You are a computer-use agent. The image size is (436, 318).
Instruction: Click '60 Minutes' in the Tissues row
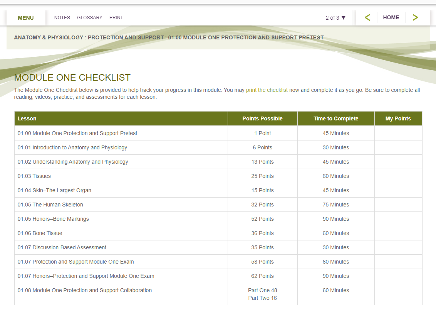[336, 176]
